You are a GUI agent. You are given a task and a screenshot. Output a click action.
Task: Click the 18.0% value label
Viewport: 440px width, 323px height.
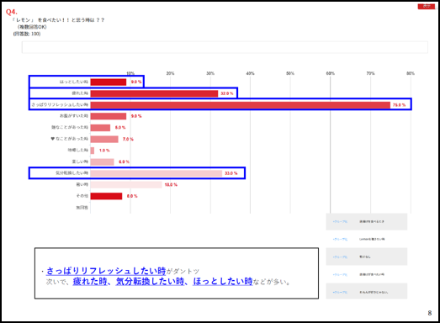(x=171, y=185)
